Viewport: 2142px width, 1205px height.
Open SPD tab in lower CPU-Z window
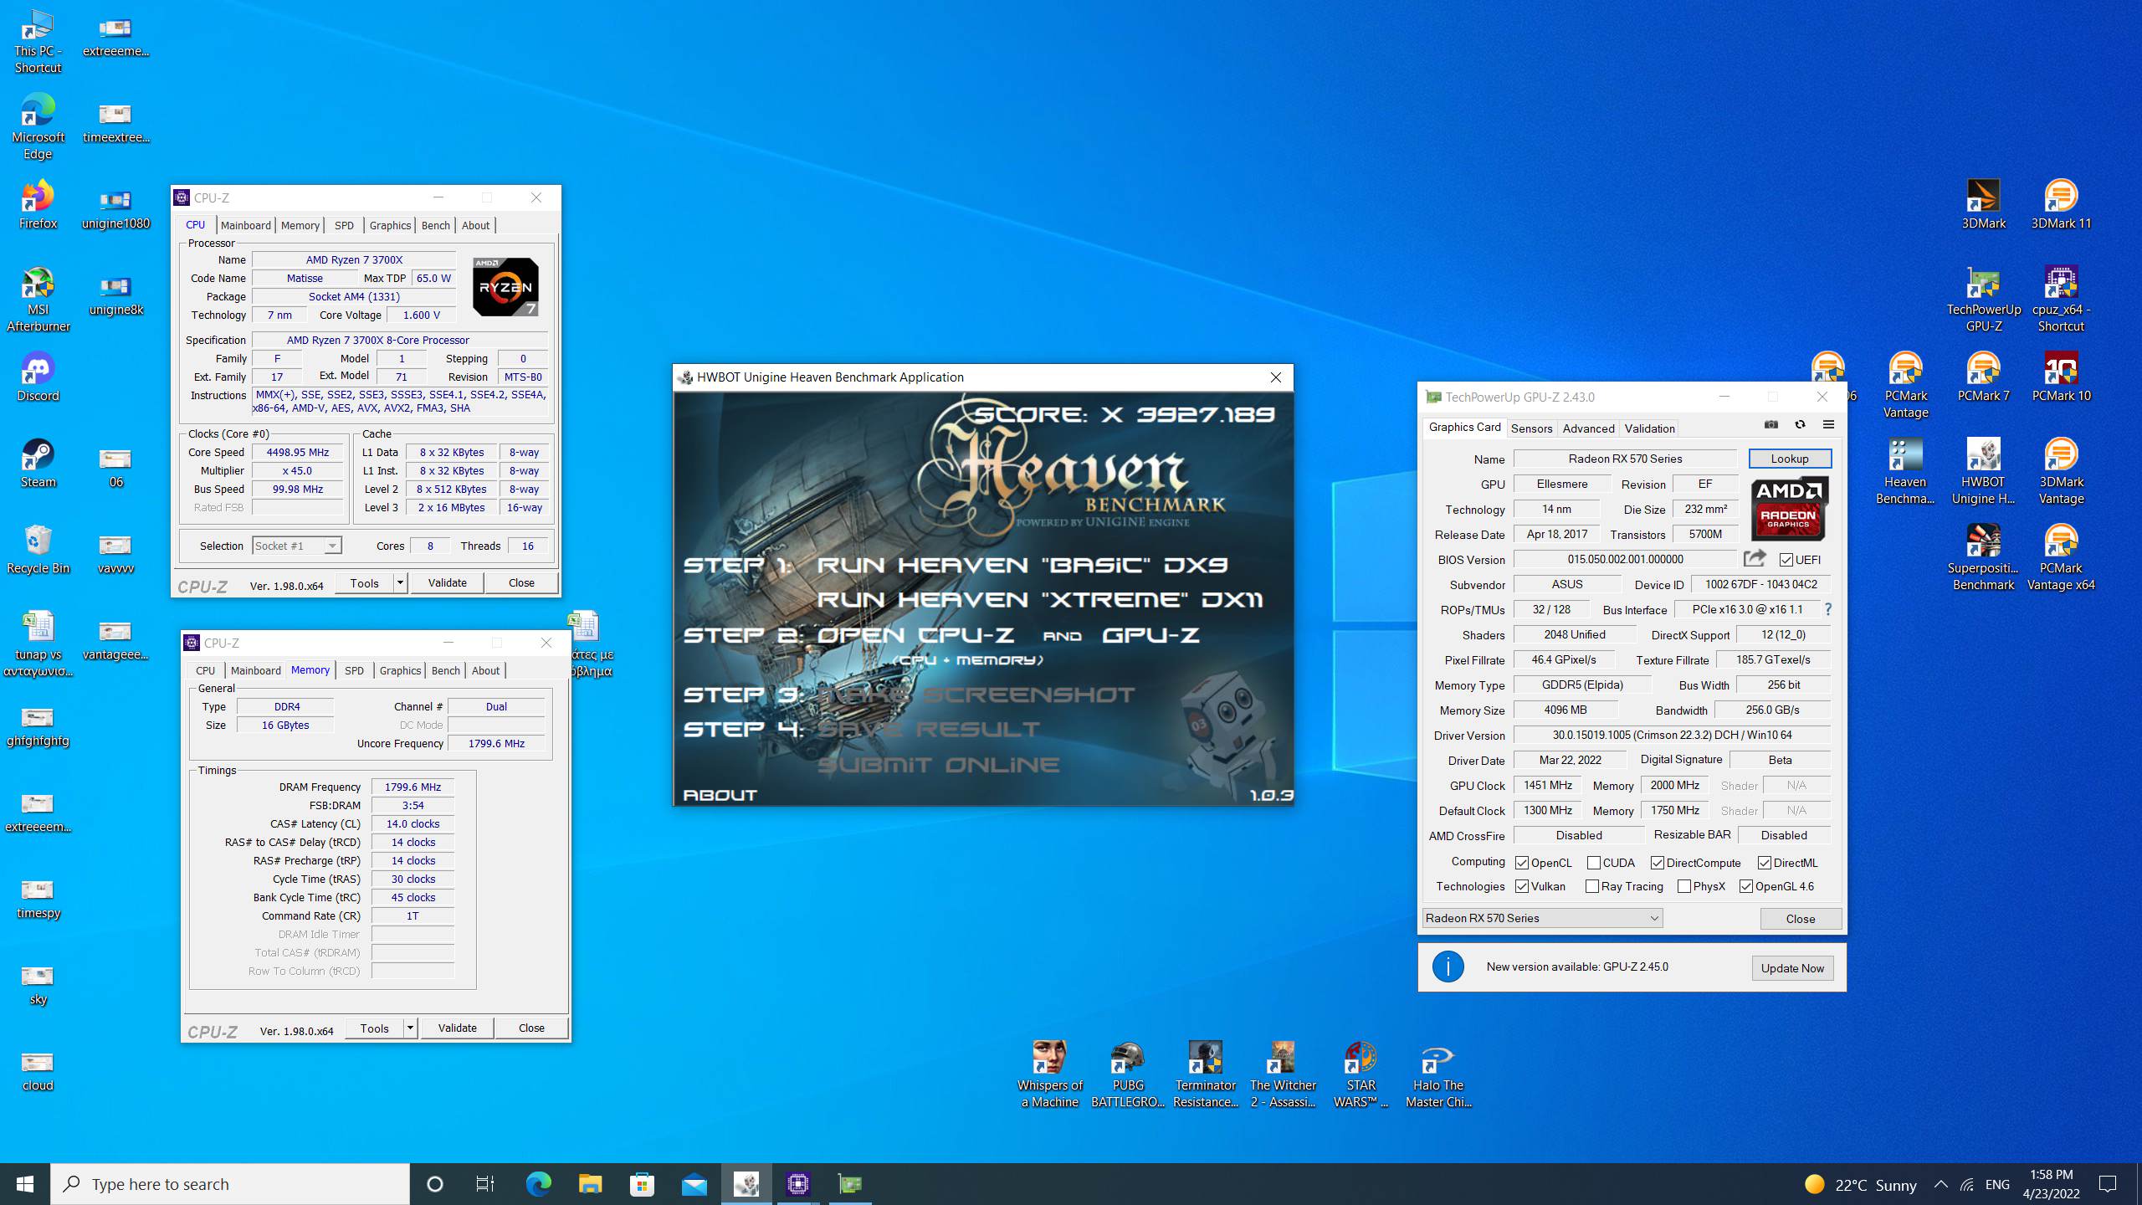tap(354, 670)
